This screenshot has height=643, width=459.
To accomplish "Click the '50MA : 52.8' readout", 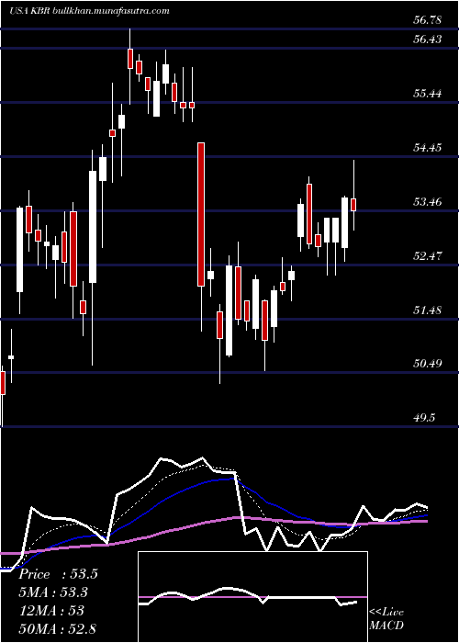I will [57, 628].
